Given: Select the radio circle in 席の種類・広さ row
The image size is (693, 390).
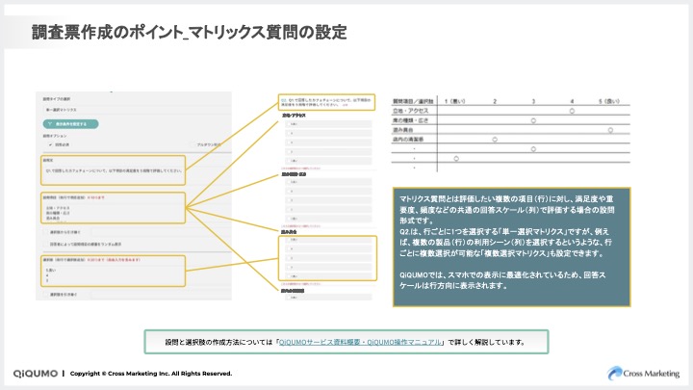Looking at the screenshot, I should [x=532, y=119].
